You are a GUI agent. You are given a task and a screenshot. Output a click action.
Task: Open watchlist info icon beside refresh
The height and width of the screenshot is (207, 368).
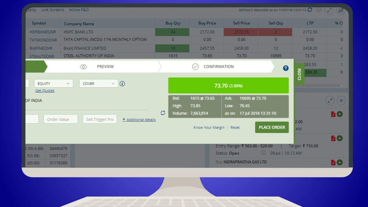[319, 10]
